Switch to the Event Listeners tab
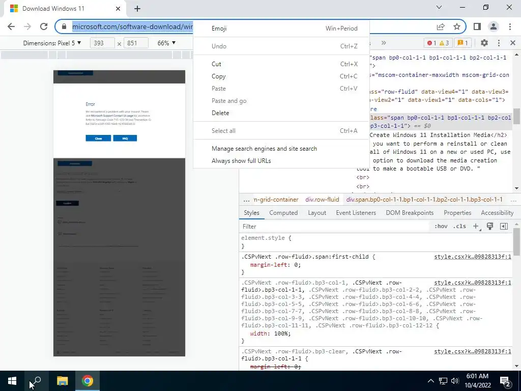Image resolution: width=521 pixels, height=391 pixels. pyautogui.click(x=356, y=213)
